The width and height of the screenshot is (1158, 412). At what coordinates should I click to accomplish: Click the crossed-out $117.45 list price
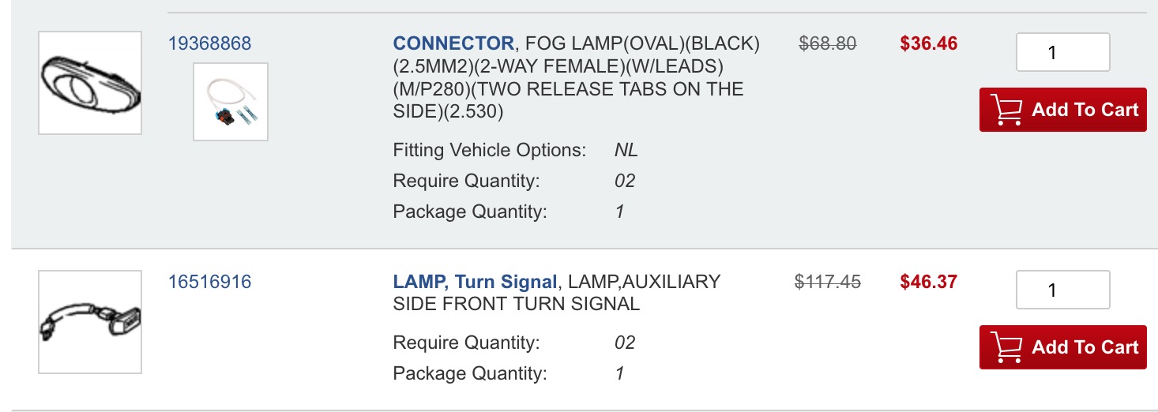(x=828, y=282)
